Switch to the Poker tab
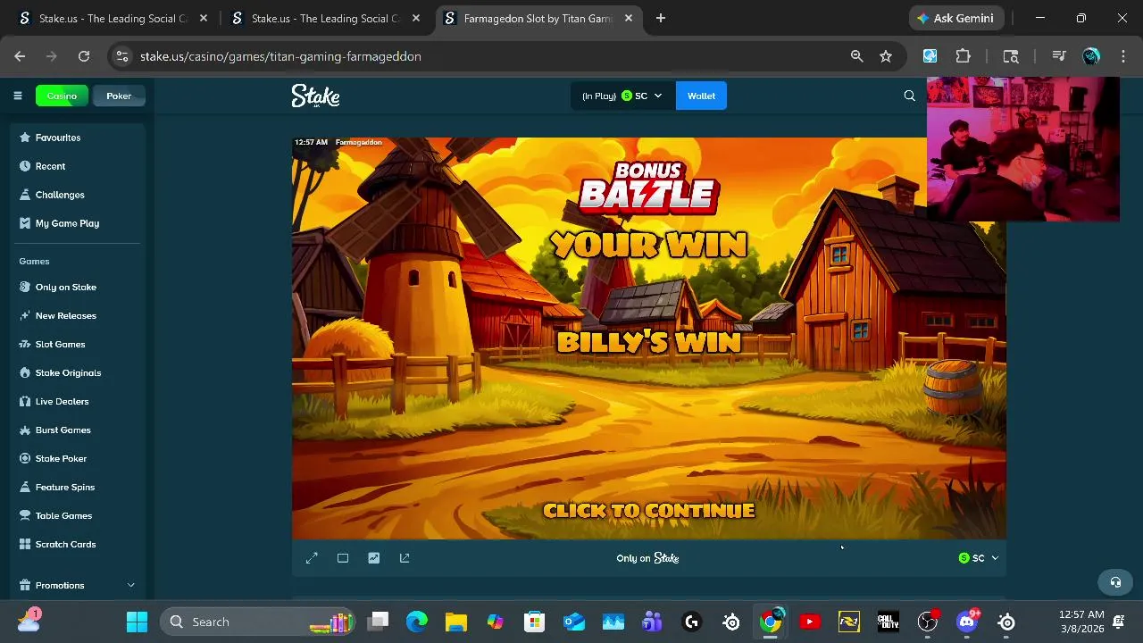This screenshot has height=643, width=1143. [x=119, y=96]
